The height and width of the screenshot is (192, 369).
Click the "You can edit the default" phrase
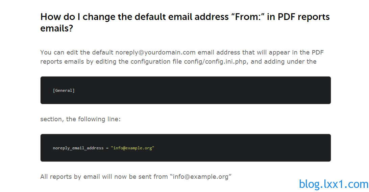(77, 52)
